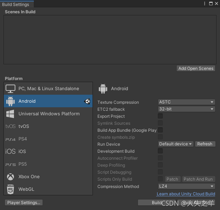Select the iOS platform label
220x210 pixels.
(x=22, y=151)
